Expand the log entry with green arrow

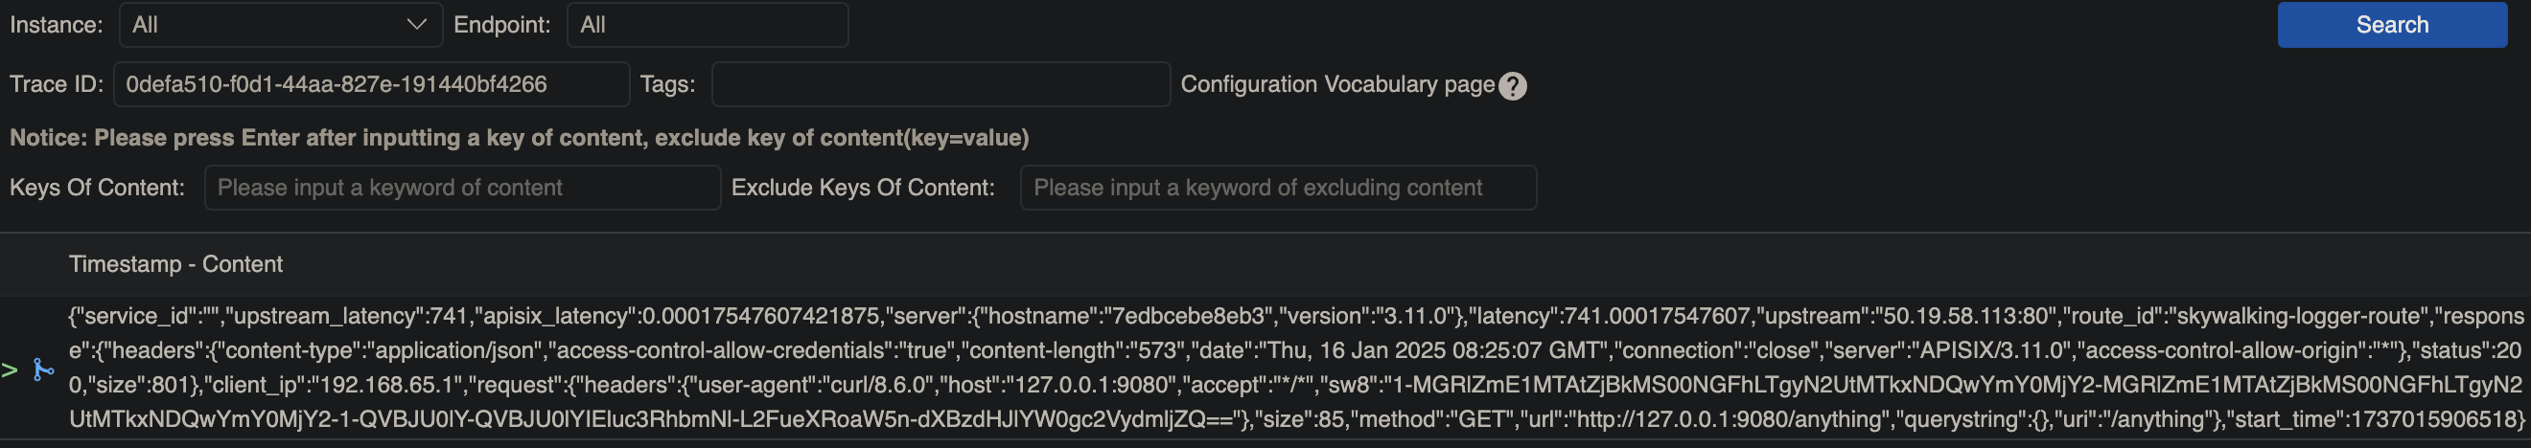coord(10,370)
